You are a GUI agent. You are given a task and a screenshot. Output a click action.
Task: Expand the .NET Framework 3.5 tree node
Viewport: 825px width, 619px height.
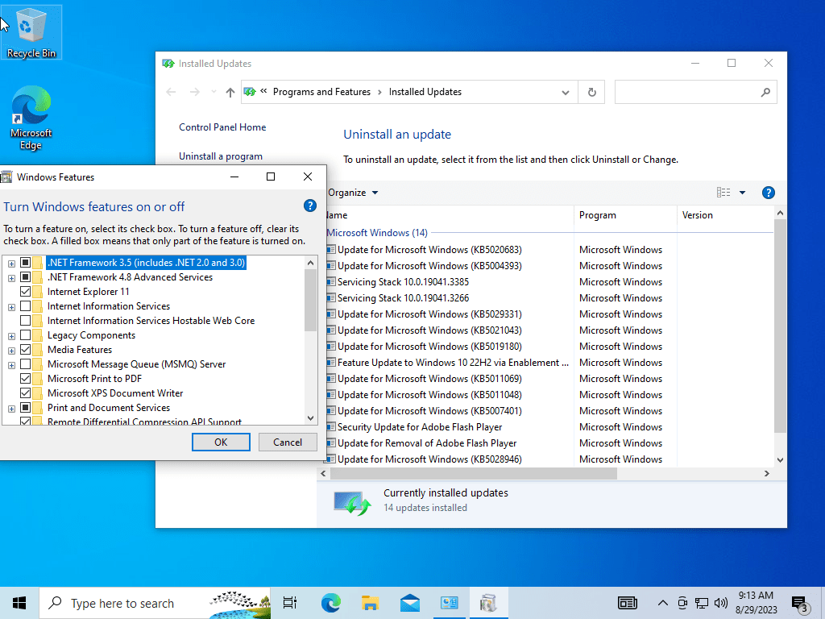click(x=11, y=264)
